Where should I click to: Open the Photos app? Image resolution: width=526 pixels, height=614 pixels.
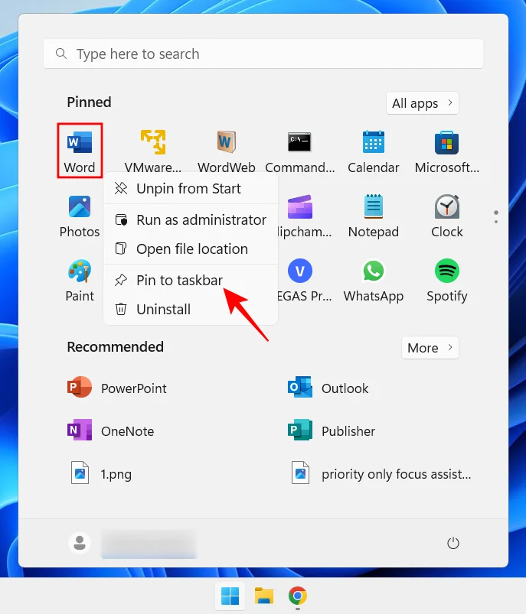point(80,216)
